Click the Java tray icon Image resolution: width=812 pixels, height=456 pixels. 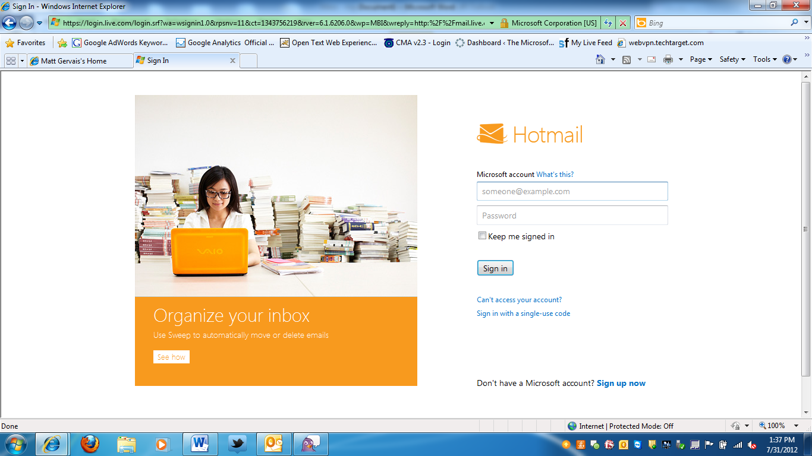point(581,444)
